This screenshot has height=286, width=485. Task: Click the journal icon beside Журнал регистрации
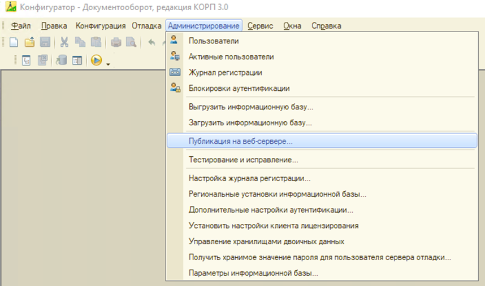tap(175, 72)
